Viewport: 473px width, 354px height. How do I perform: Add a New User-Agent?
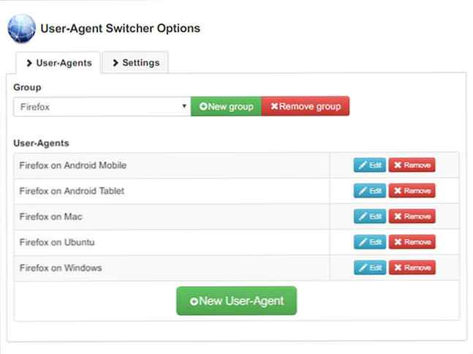(x=237, y=301)
